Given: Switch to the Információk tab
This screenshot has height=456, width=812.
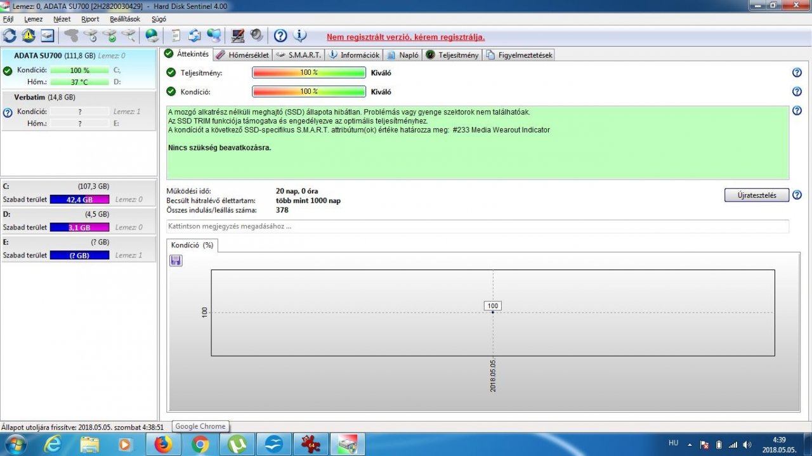Looking at the screenshot, I should click(x=354, y=55).
